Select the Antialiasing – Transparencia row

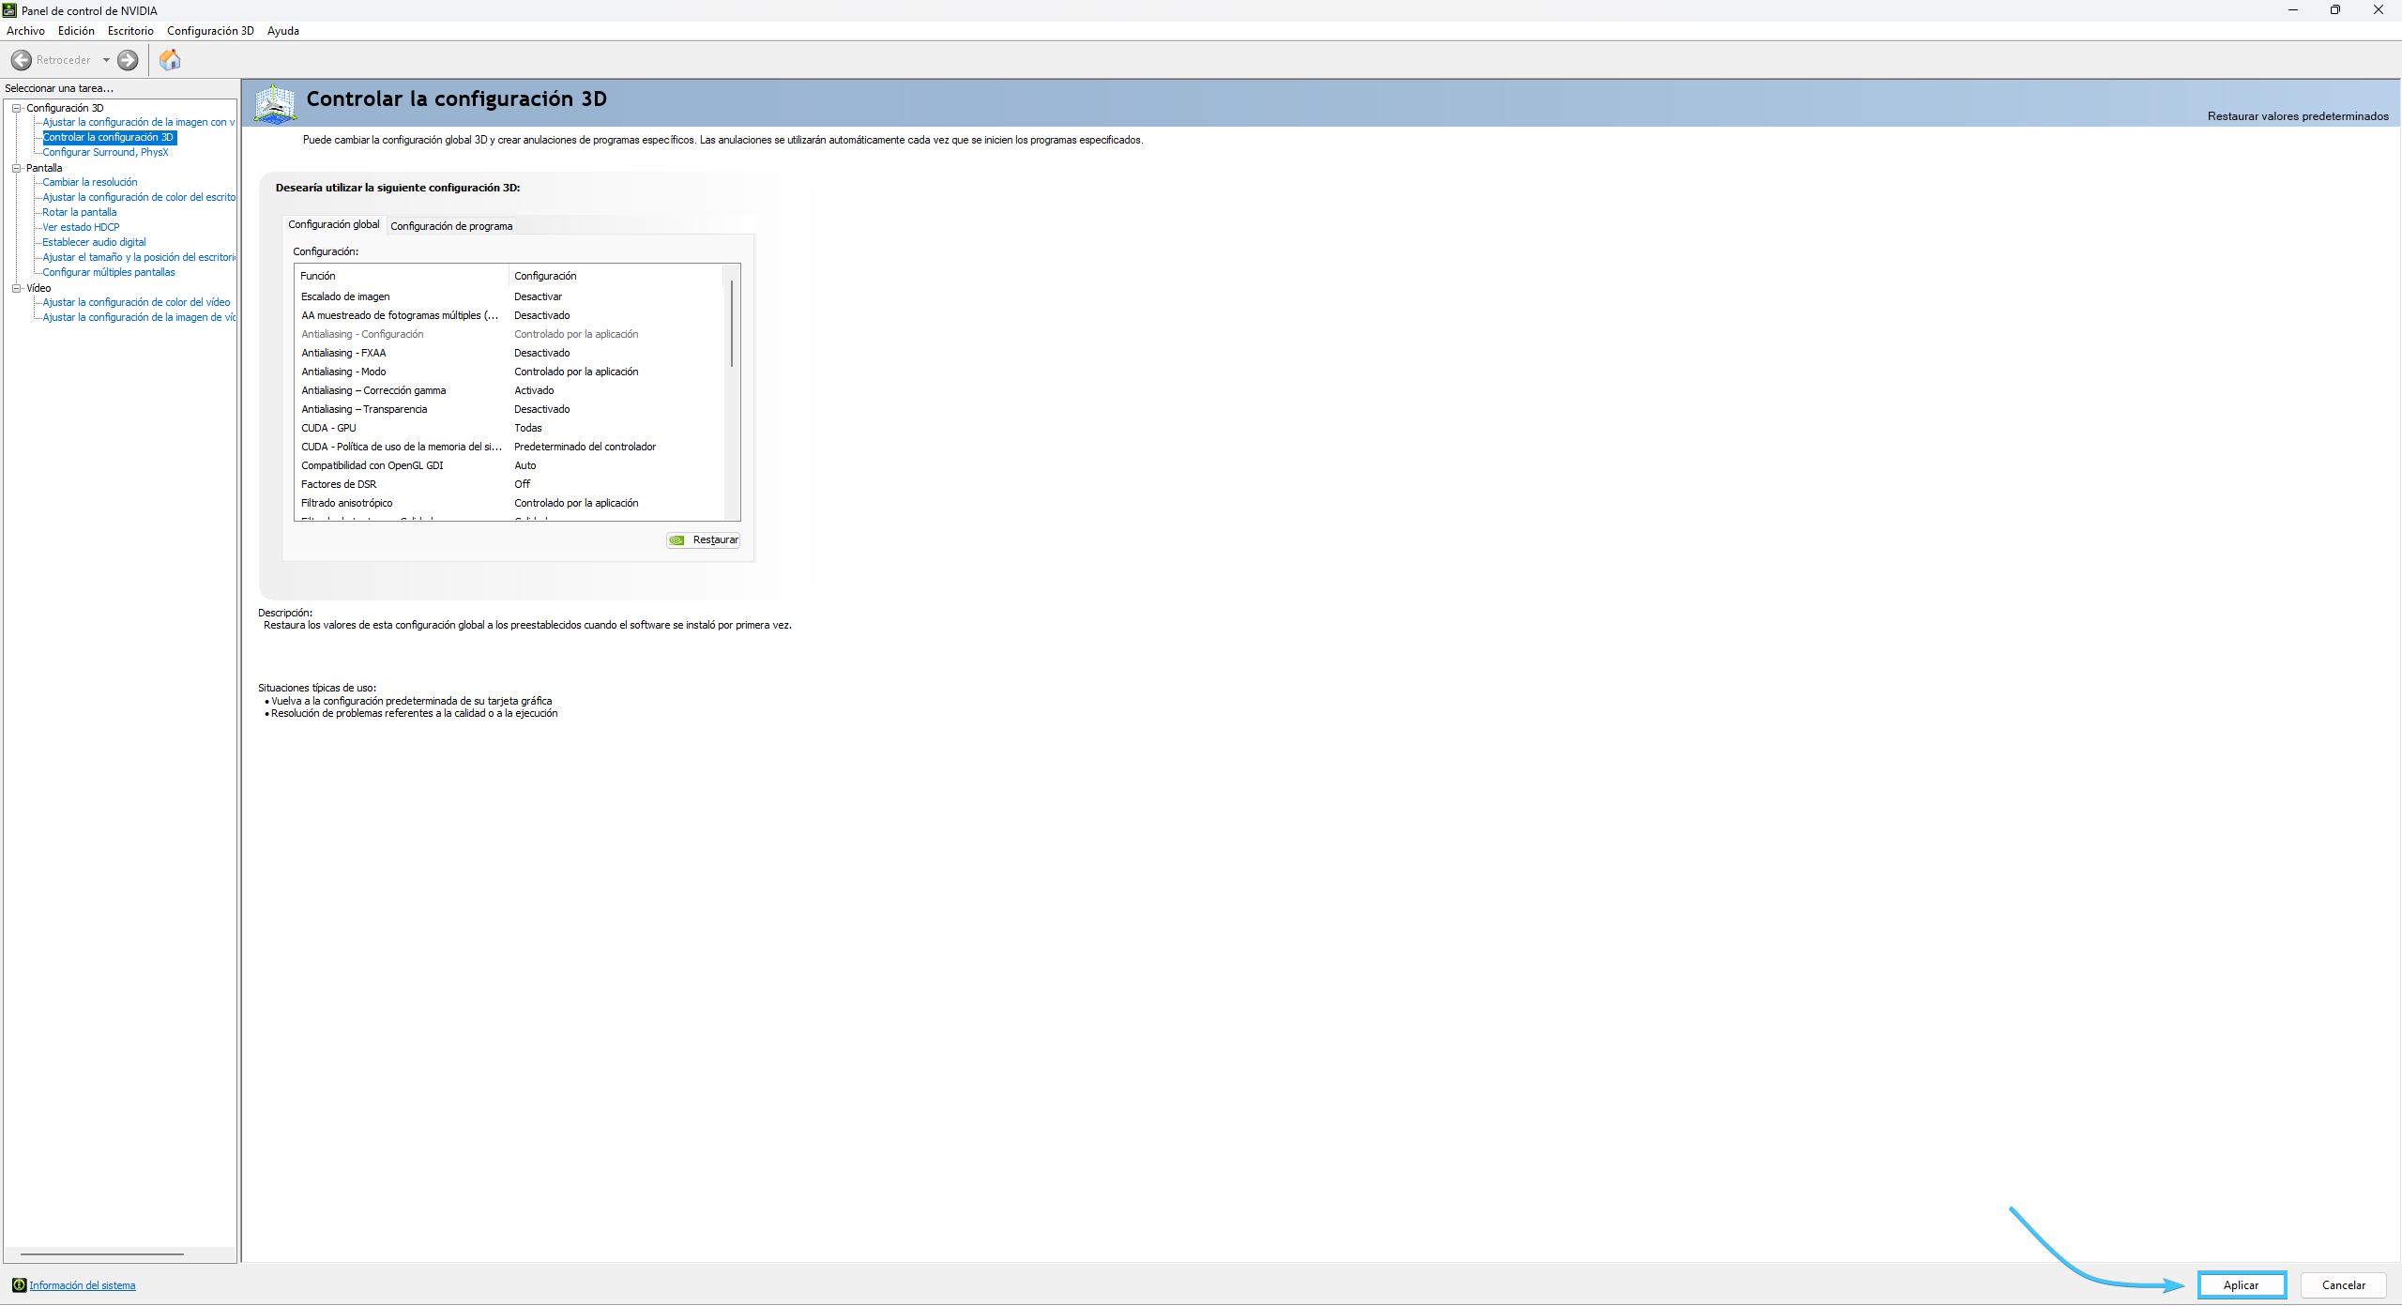(x=511, y=409)
